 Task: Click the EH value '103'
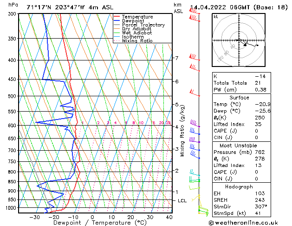[260, 193]
